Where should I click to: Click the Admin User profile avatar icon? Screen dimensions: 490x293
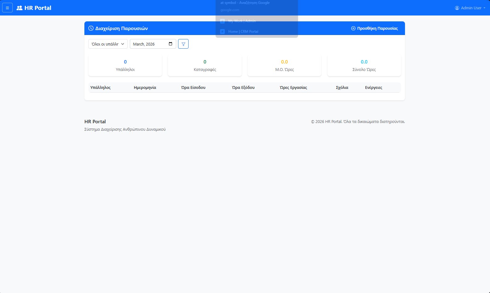(x=457, y=8)
